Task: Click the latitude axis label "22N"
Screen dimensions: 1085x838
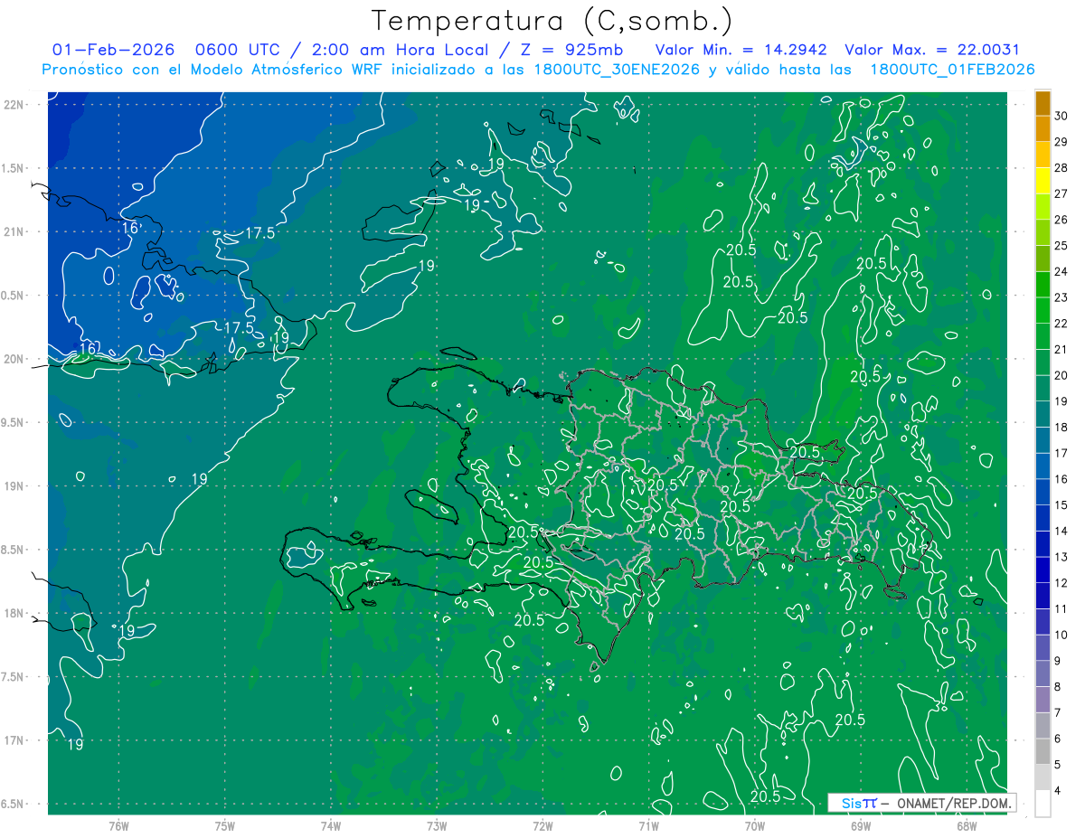Action: [14, 105]
